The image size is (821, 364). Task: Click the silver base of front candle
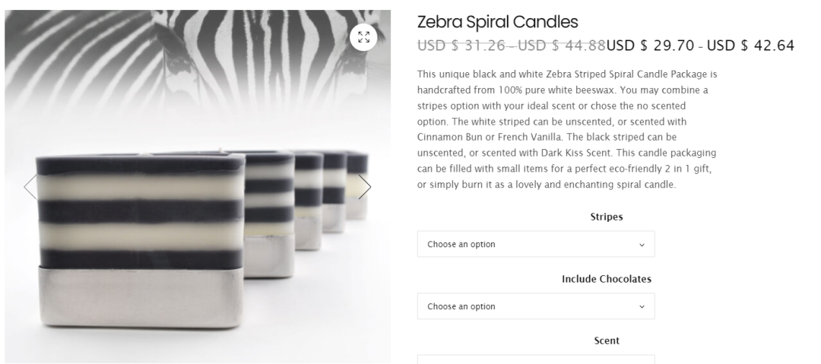[141, 296]
